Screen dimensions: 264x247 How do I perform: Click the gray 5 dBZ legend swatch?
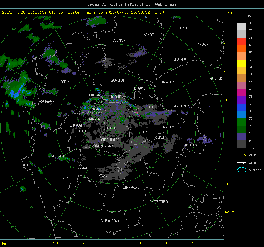coord(242,144)
